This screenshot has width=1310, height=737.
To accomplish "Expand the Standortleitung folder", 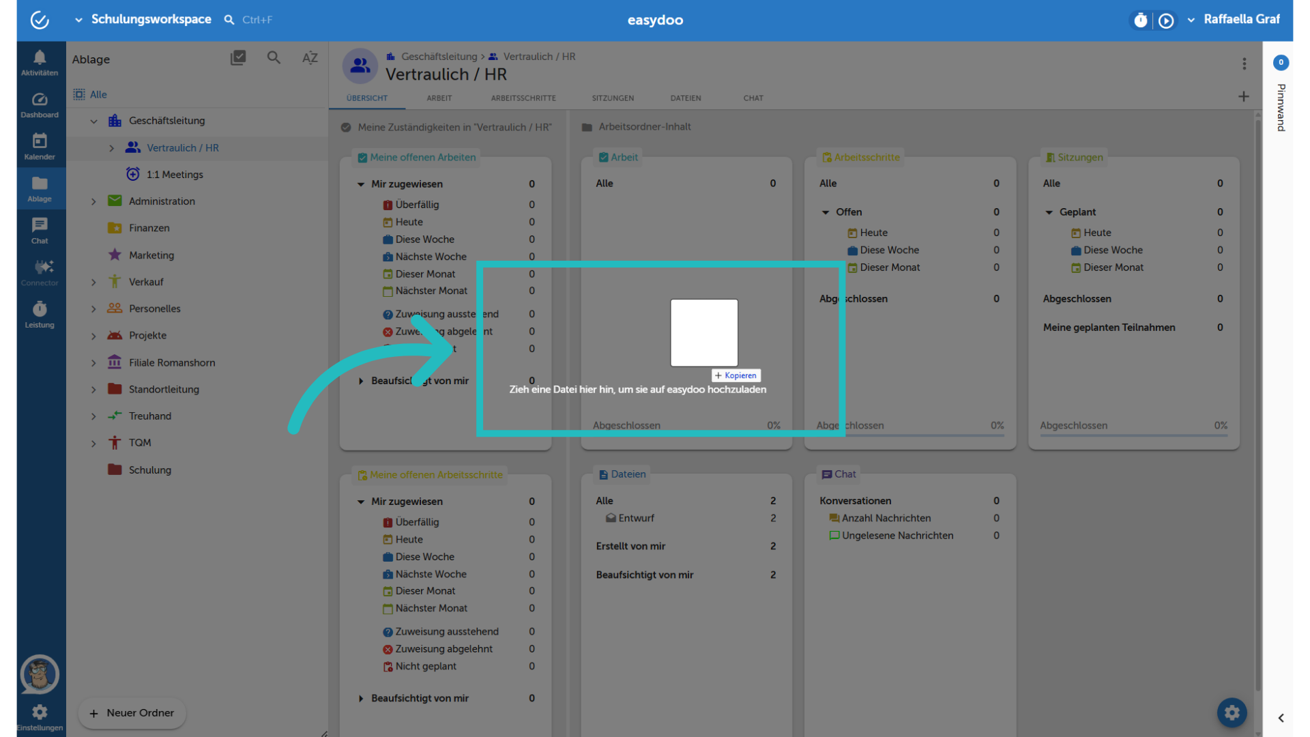I will (94, 390).
